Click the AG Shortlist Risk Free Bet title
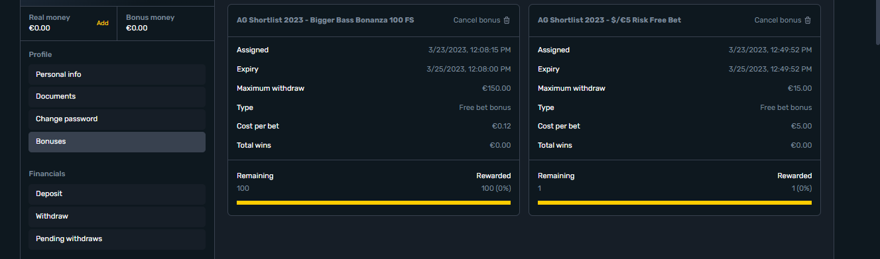This screenshot has height=259, width=880. coord(609,21)
